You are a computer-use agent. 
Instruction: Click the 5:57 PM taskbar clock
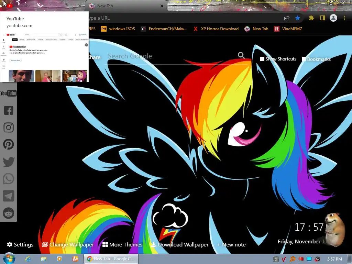tap(334, 259)
